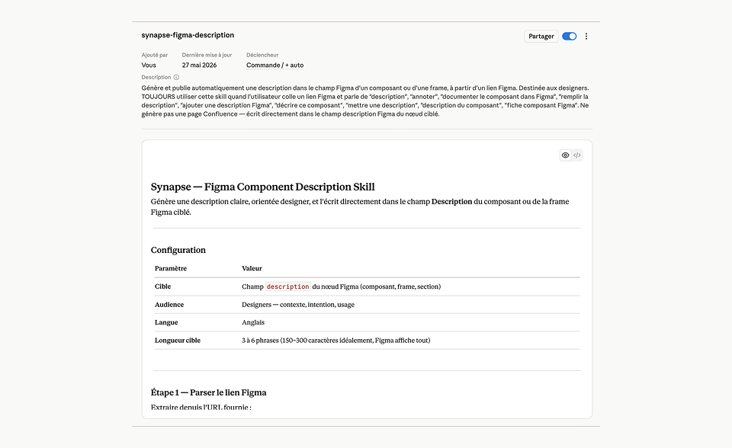732x448 pixels.
Task: Click the Audience row label
Action: (x=169, y=305)
